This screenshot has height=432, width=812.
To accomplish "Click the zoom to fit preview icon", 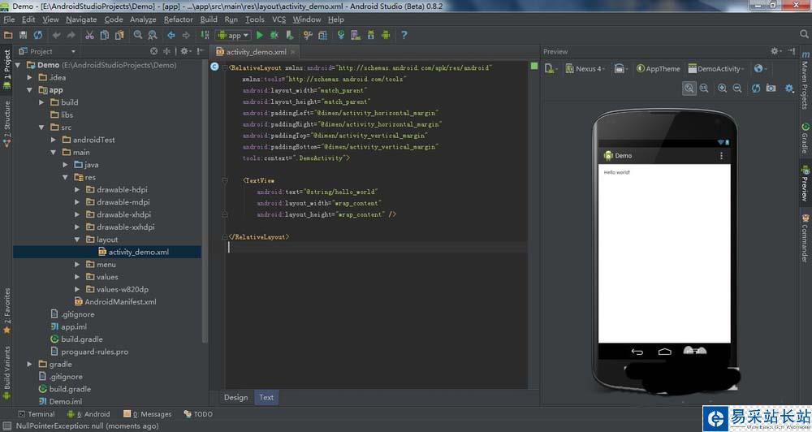I will point(689,88).
